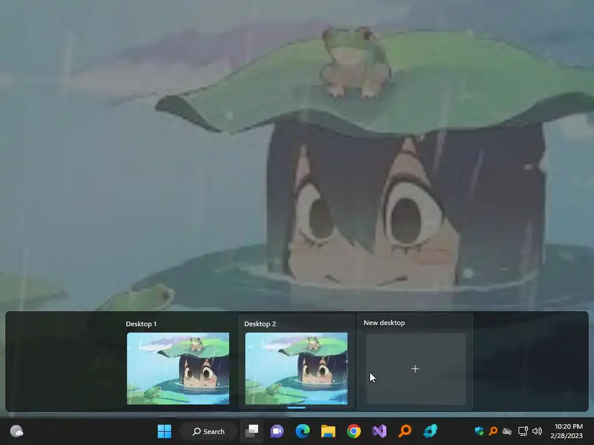The width and height of the screenshot is (594, 445).
Task: Open the Windows Start menu
Action: [164, 431]
